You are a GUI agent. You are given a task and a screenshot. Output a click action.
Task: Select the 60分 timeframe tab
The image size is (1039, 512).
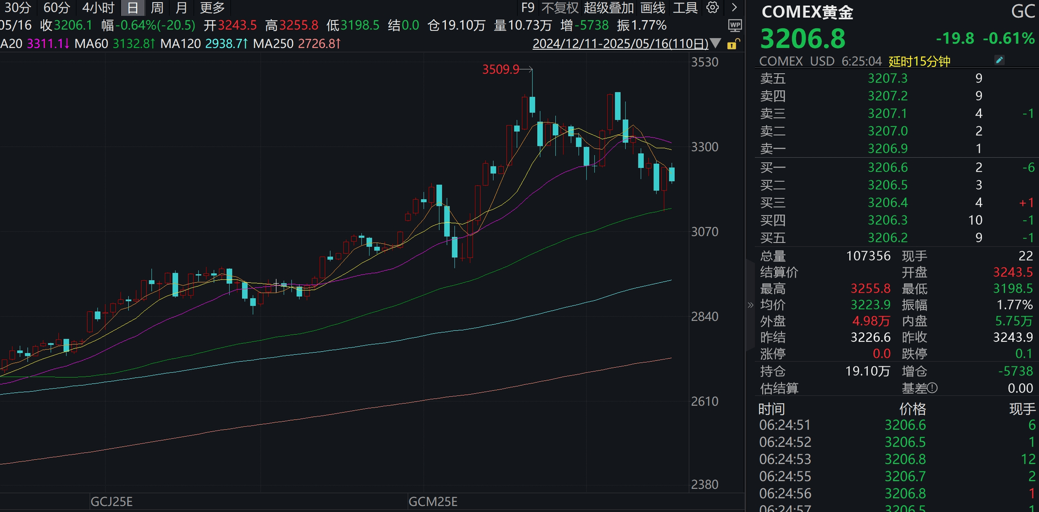pyautogui.click(x=57, y=7)
